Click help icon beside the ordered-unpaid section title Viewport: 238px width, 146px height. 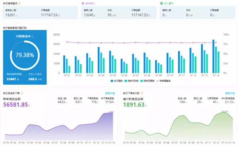point(142,93)
